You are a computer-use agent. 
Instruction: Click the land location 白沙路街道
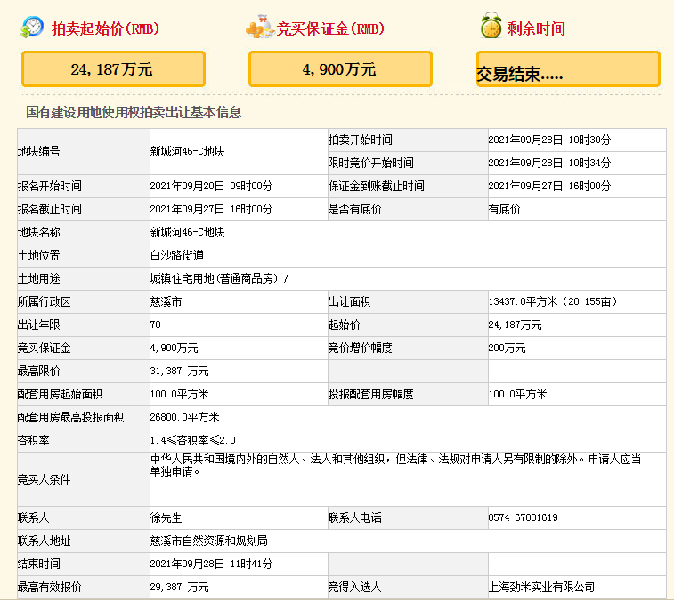[177, 255]
